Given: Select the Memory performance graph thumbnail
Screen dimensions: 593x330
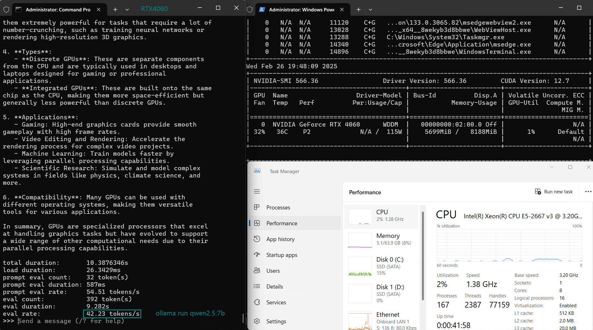Looking at the screenshot, I should coord(360,240).
